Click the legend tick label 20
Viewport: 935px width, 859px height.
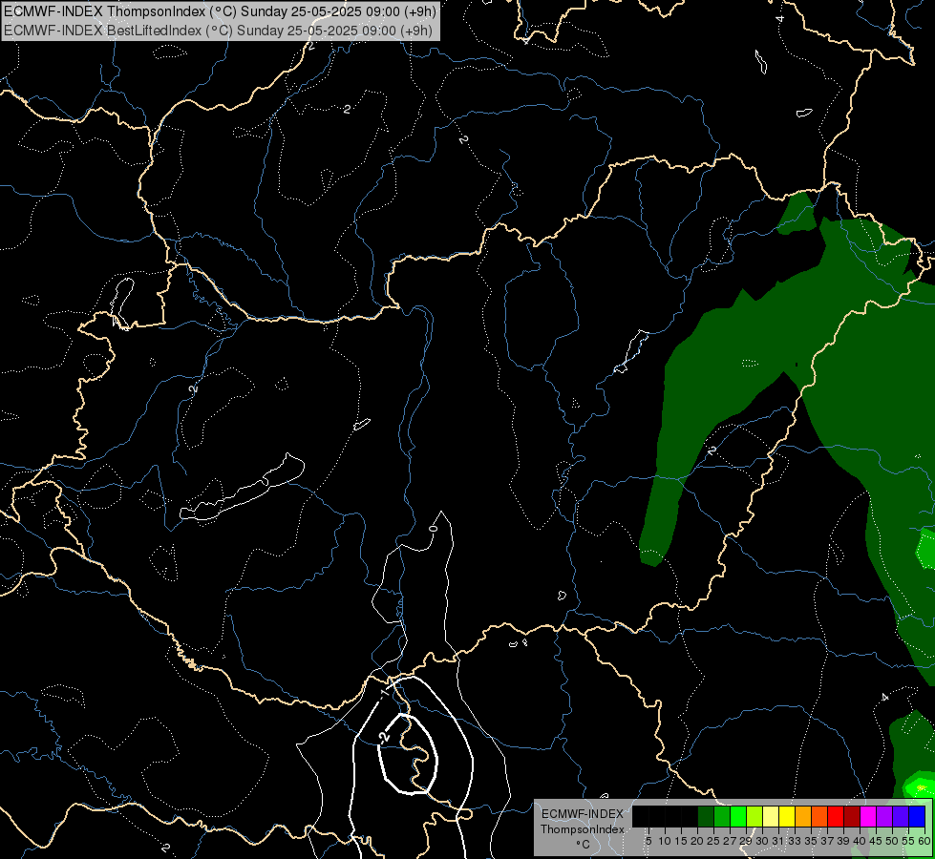coord(698,841)
